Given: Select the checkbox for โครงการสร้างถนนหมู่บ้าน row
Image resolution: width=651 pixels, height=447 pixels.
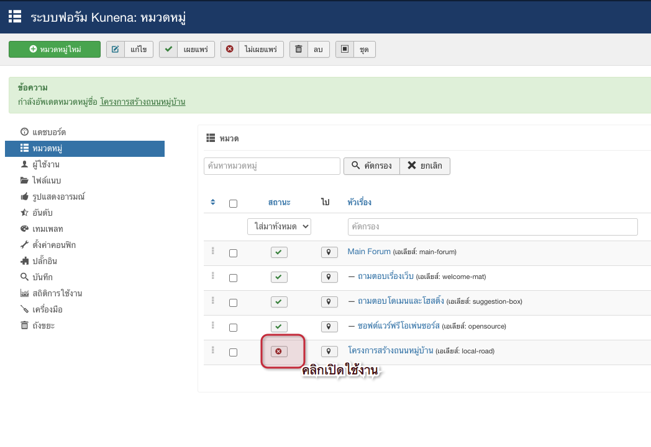Looking at the screenshot, I should point(233,352).
